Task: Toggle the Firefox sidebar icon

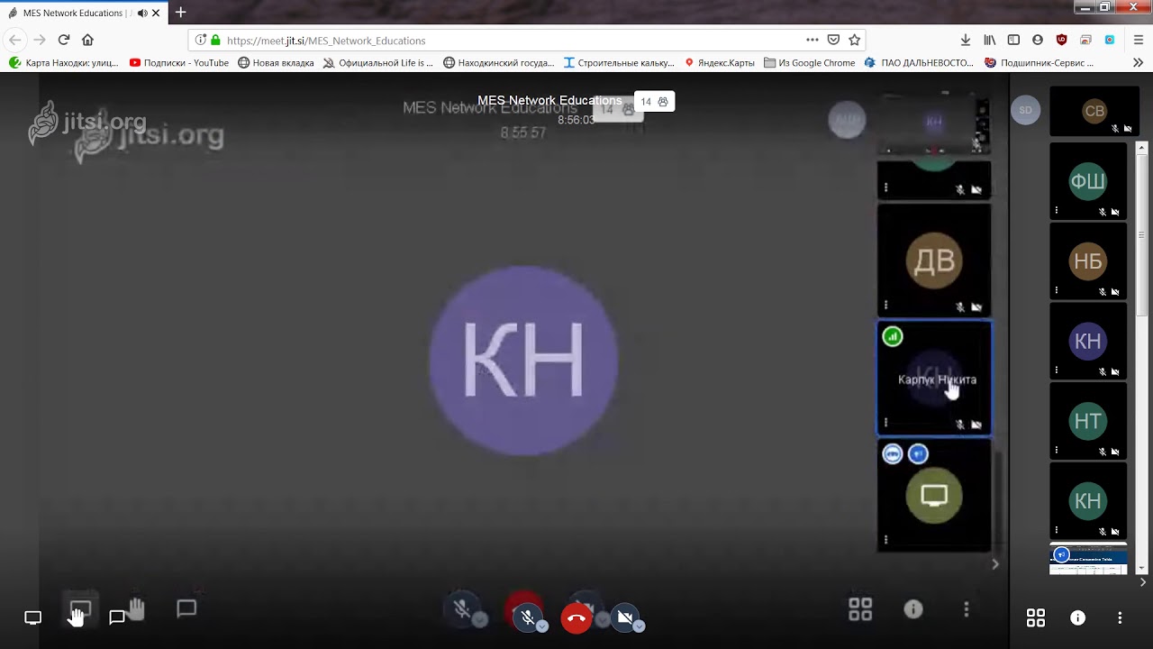Action: pyautogui.click(x=1013, y=40)
